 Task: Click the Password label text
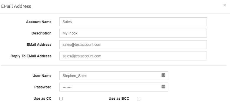tap(43, 87)
